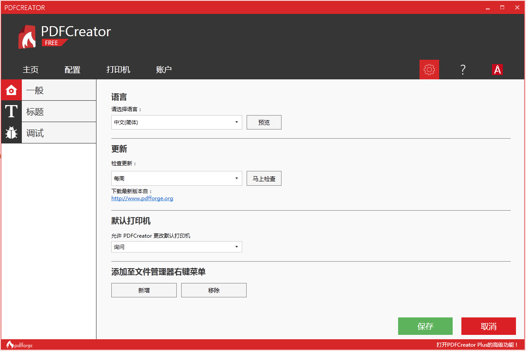
Task: Click the green 保存 button
Action: coord(425,326)
